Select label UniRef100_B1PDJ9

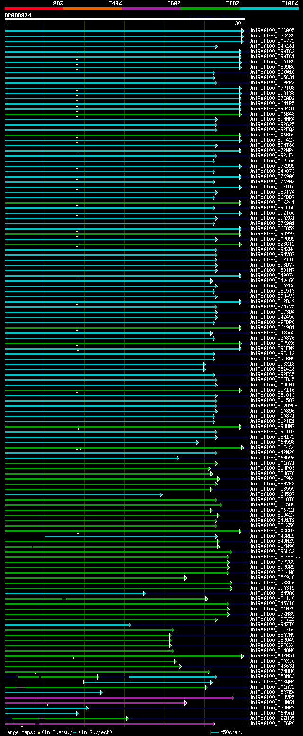coord(272,301)
